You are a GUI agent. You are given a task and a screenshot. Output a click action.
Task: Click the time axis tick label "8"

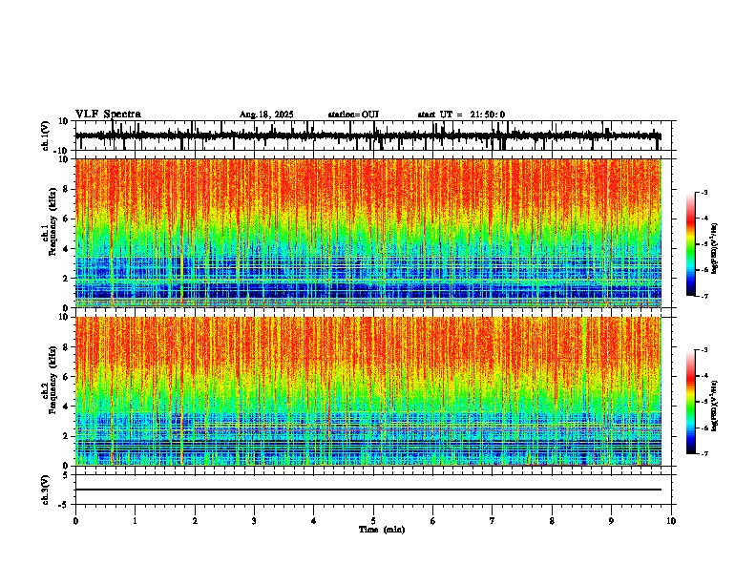[552, 521]
